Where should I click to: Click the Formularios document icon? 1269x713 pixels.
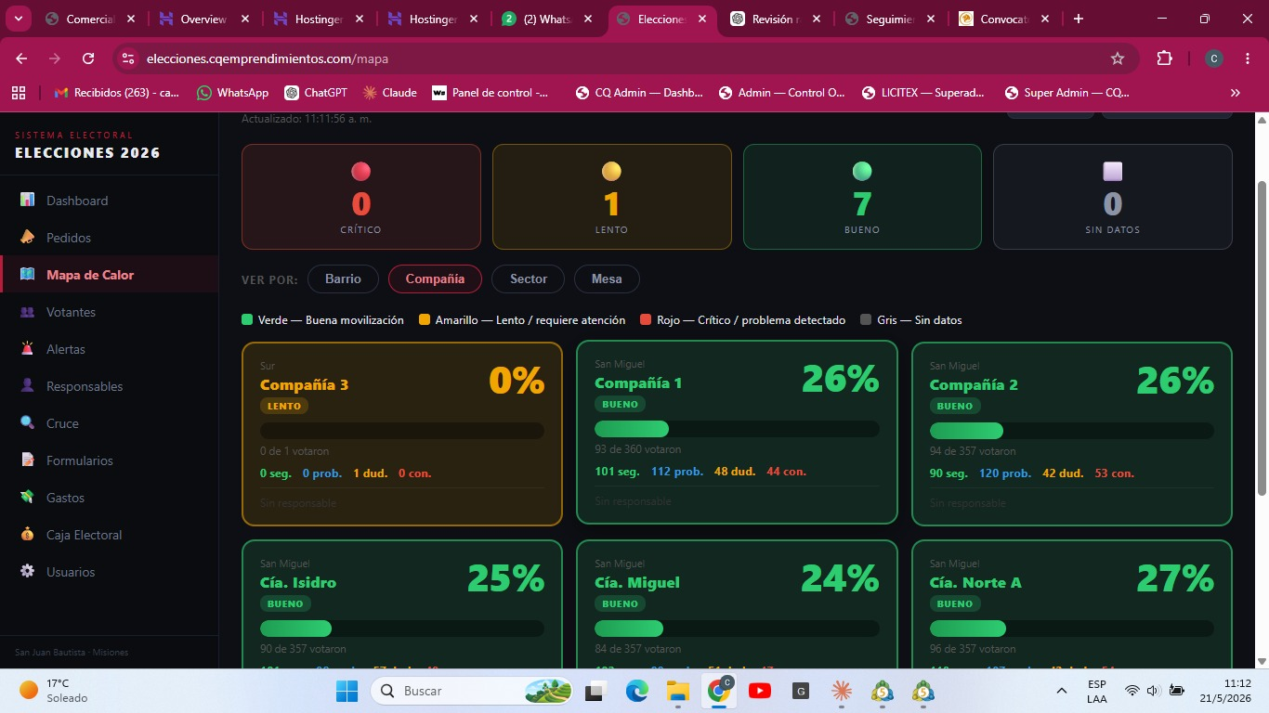tap(28, 460)
